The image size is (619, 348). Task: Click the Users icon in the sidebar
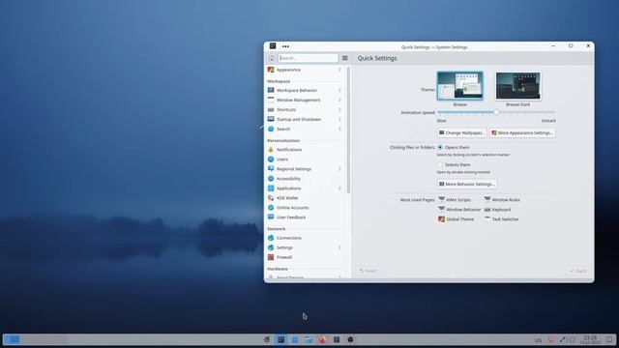pyautogui.click(x=271, y=159)
